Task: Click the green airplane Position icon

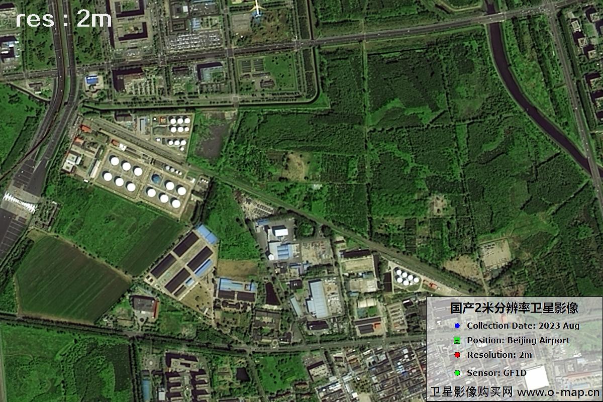Action: pyautogui.click(x=457, y=341)
